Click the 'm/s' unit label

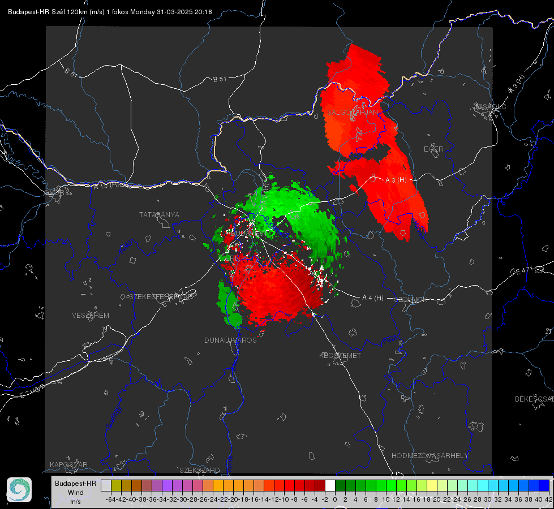point(75,502)
